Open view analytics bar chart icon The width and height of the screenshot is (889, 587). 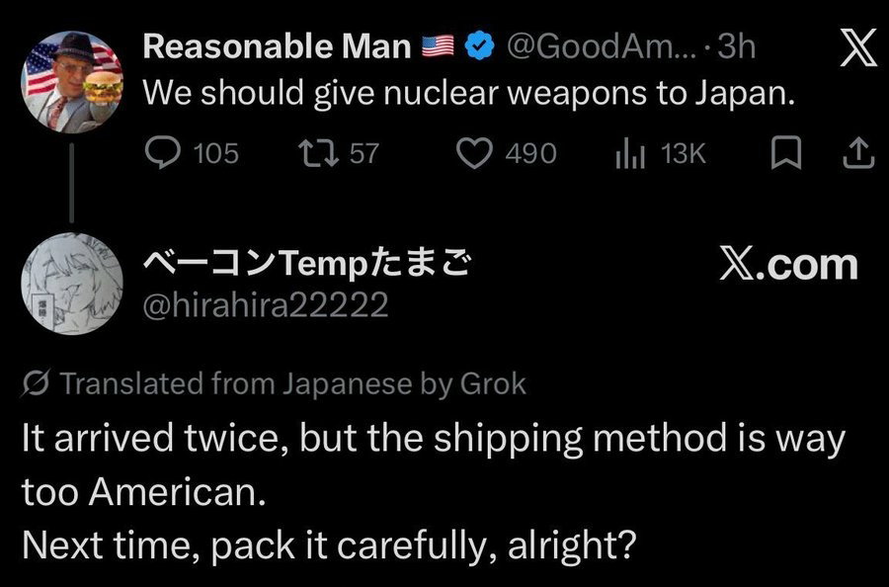[x=630, y=153]
